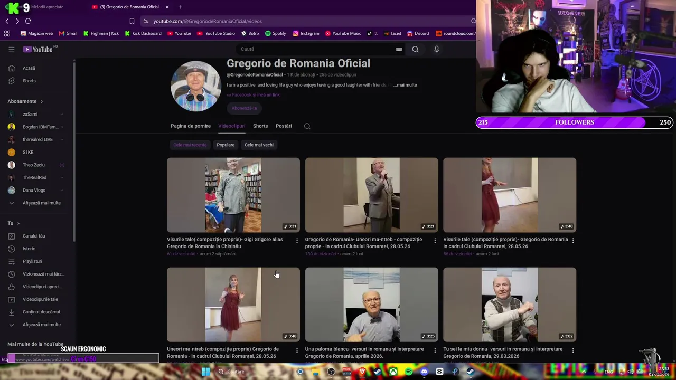
Task: Open File Explorer from the taskbar
Action: [x=316, y=372]
